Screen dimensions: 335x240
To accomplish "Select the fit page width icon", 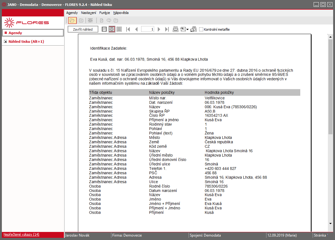I will click(x=112, y=29).
